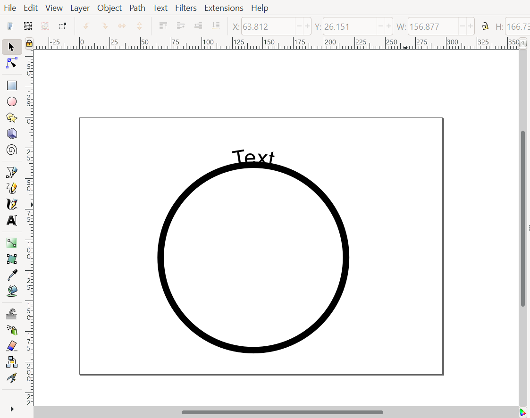Toggle the guides lock on the ruler
Viewport: 530px width, 418px height.
(29, 43)
